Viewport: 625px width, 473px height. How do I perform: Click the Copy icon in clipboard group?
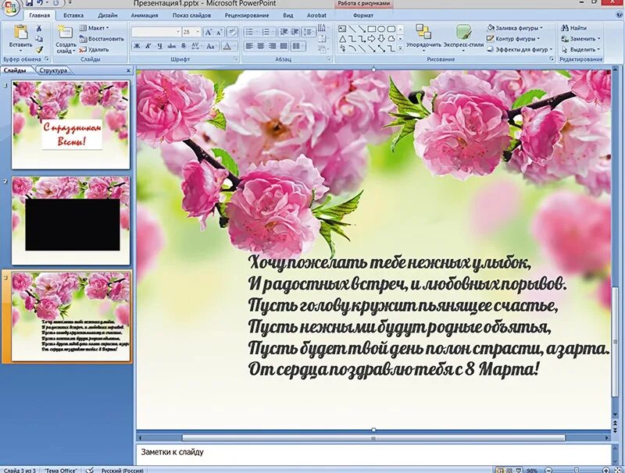[x=39, y=38]
